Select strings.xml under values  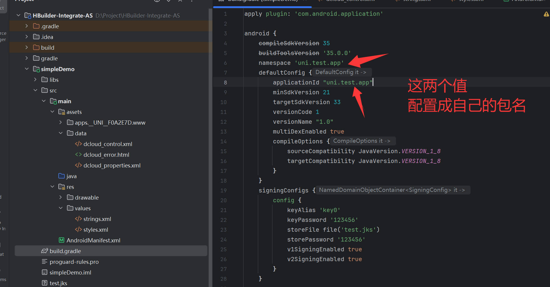[97, 219]
